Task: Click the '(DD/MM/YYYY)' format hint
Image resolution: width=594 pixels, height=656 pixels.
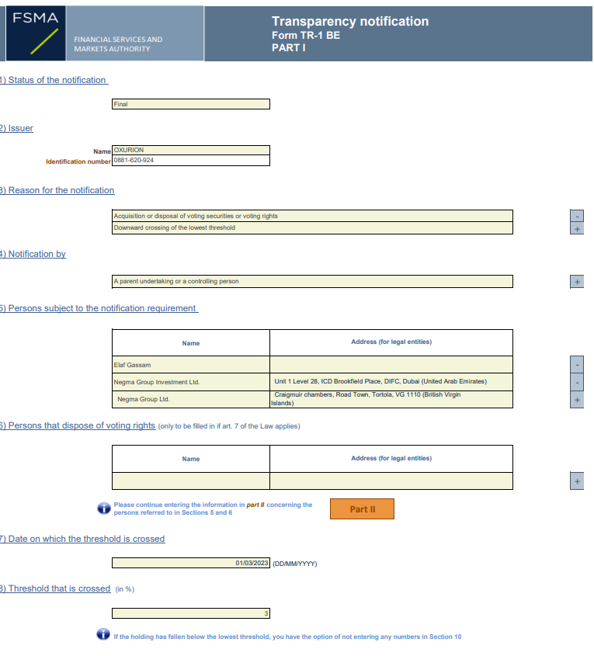Action: (295, 564)
